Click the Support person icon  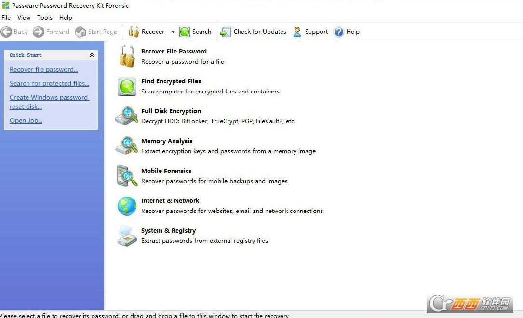297,32
